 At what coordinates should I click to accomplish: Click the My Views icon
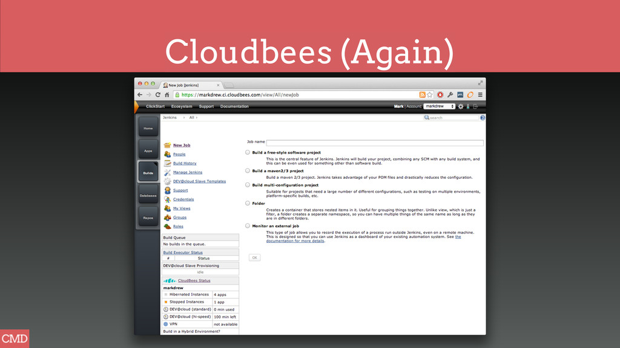tap(167, 208)
